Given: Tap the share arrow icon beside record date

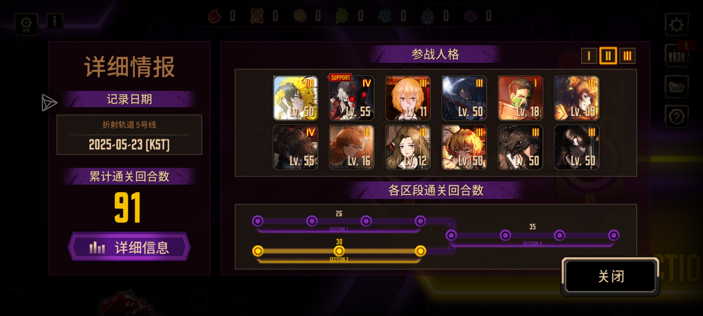Looking at the screenshot, I should pos(49,103).
